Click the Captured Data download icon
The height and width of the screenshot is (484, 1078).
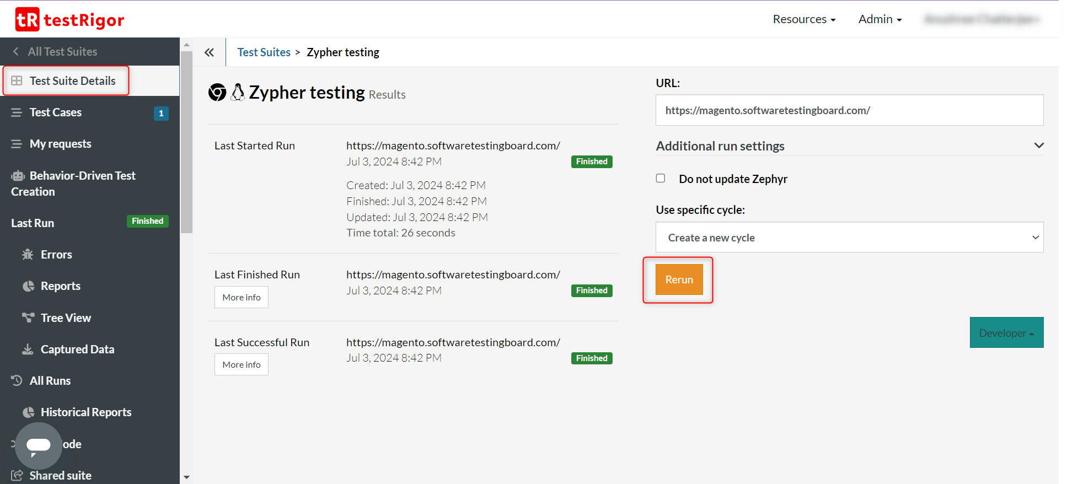(28, 349)
